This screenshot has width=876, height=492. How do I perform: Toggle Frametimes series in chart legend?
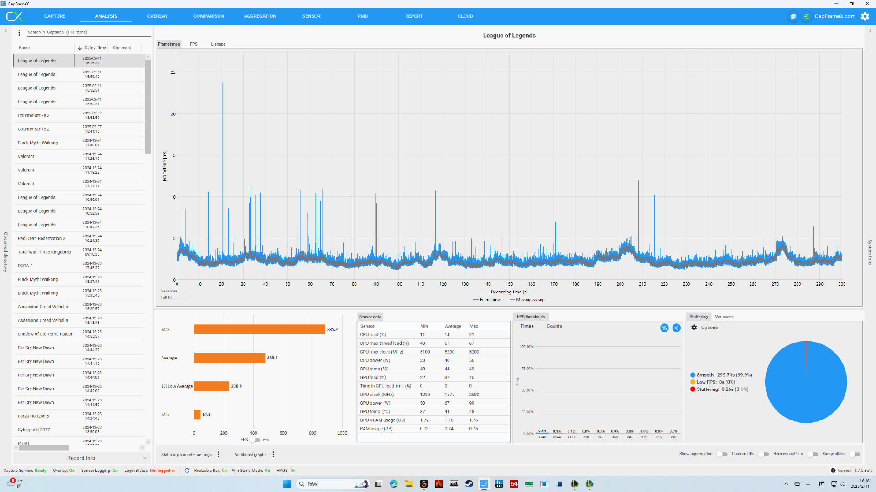tap(487, 300)
